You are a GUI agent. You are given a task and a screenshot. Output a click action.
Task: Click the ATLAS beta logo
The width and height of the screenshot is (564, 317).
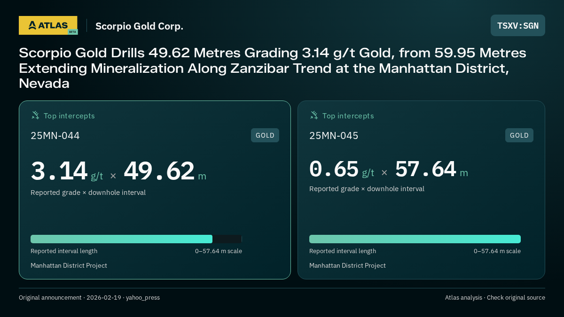click(x=48, y=25)
